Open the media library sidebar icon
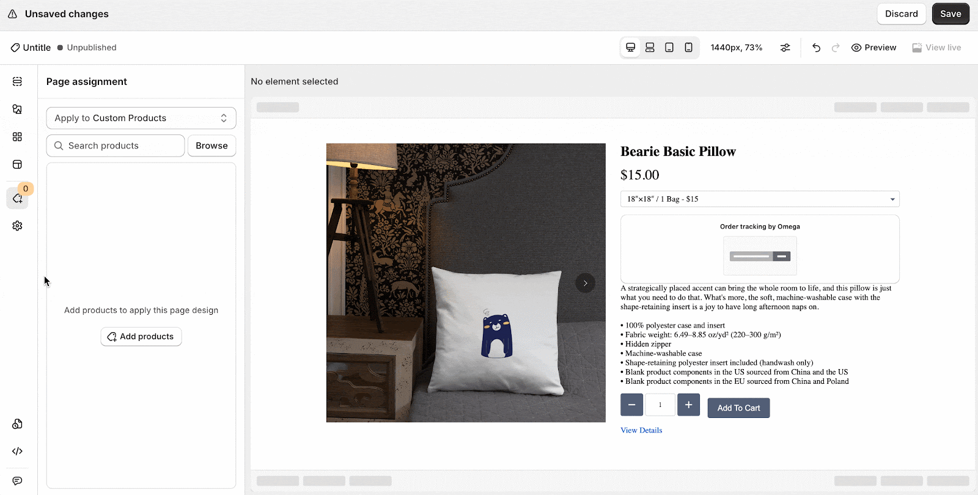 click(x=17, y=109)
